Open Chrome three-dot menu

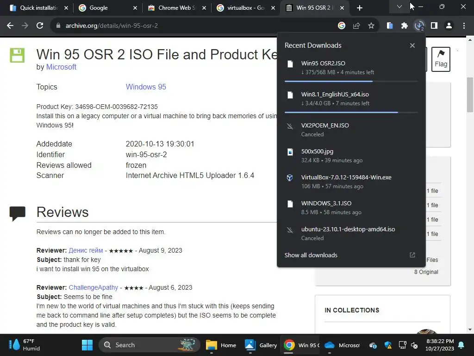point(464,26)
